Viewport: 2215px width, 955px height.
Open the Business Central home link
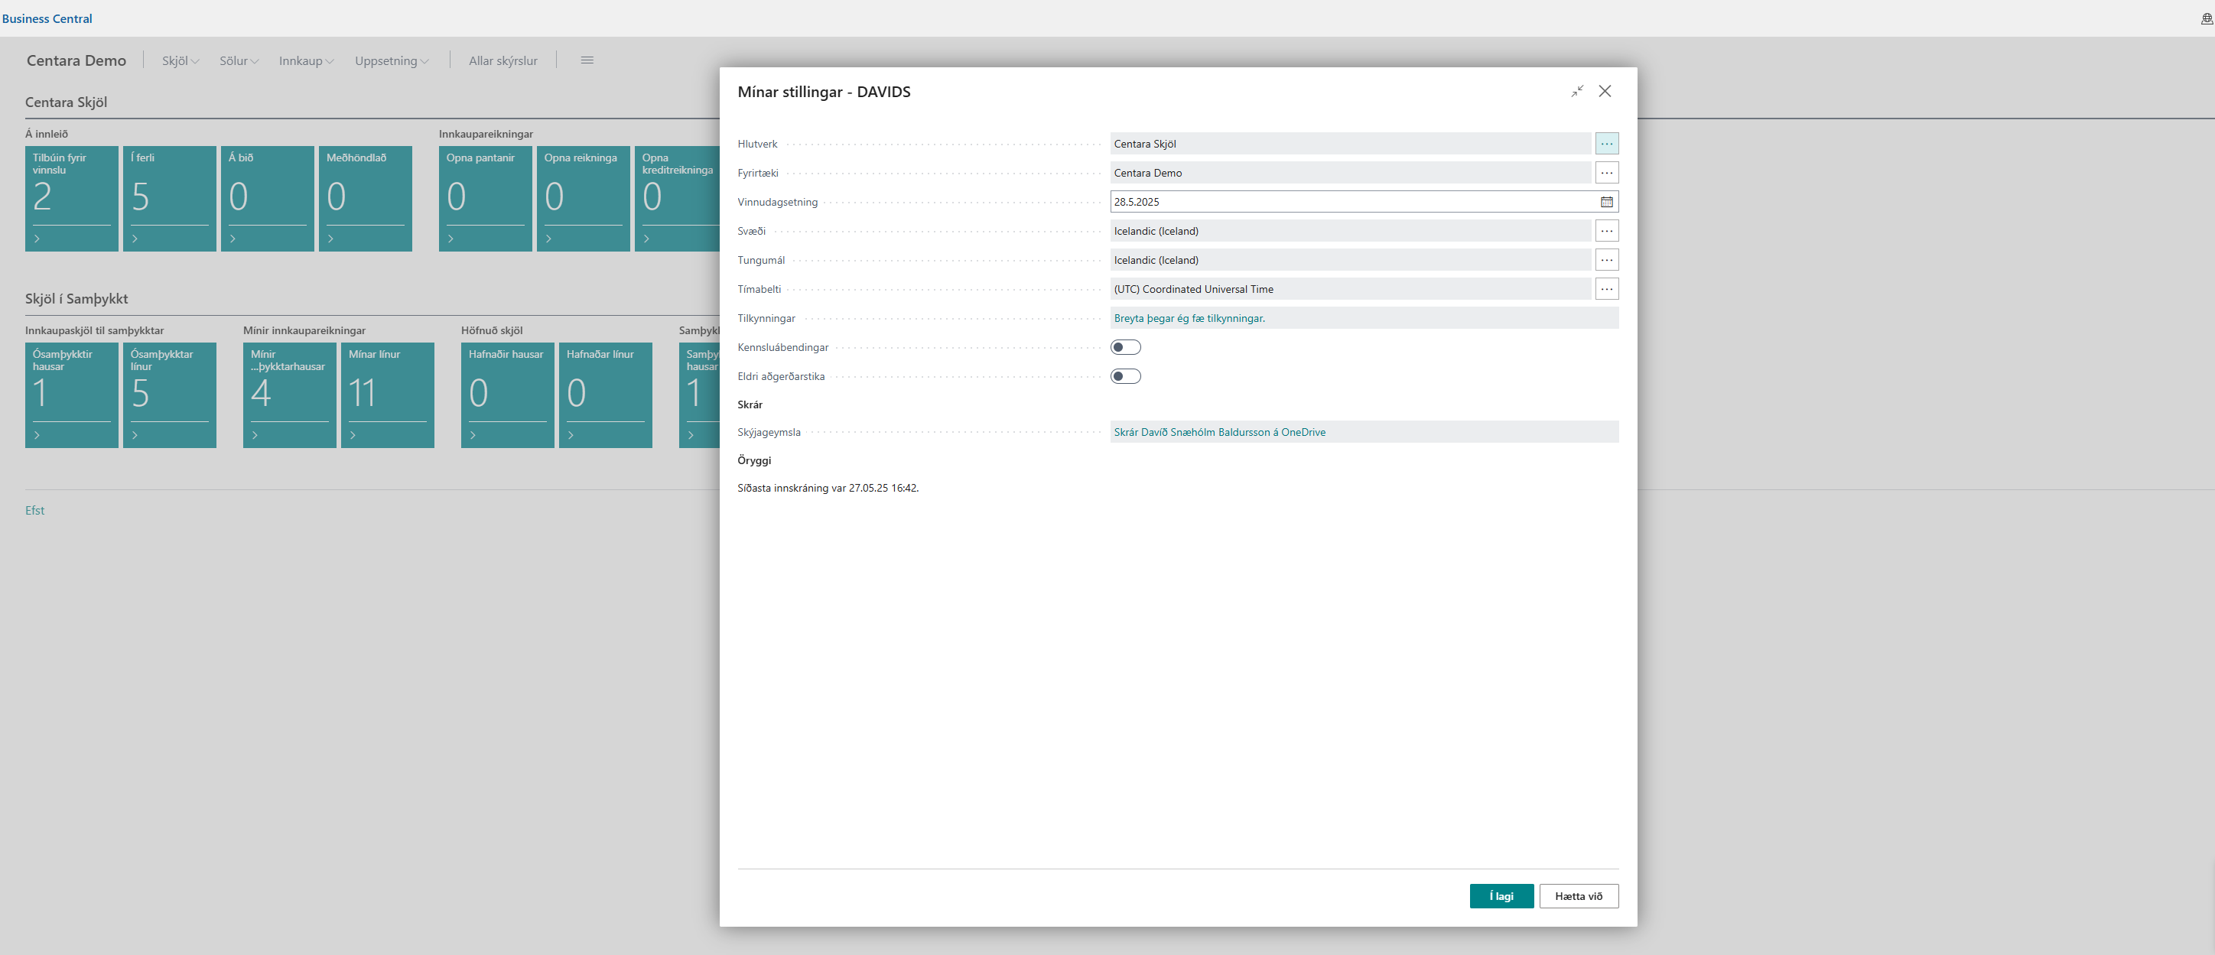pyautogui.click(x=47, y=19)
